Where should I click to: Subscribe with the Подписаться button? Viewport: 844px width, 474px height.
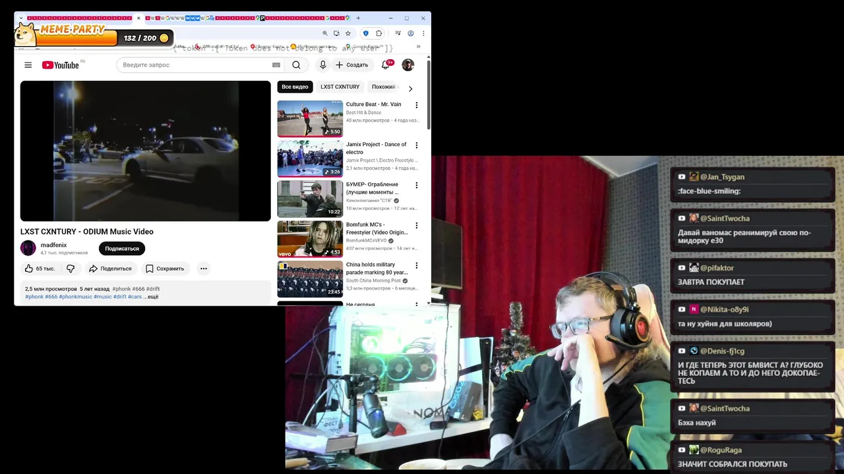(x=122, y=249)
